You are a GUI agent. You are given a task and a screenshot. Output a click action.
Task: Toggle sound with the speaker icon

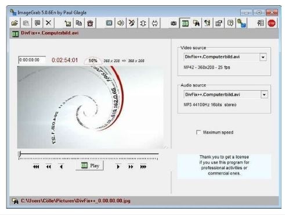(x=120, y=23)
